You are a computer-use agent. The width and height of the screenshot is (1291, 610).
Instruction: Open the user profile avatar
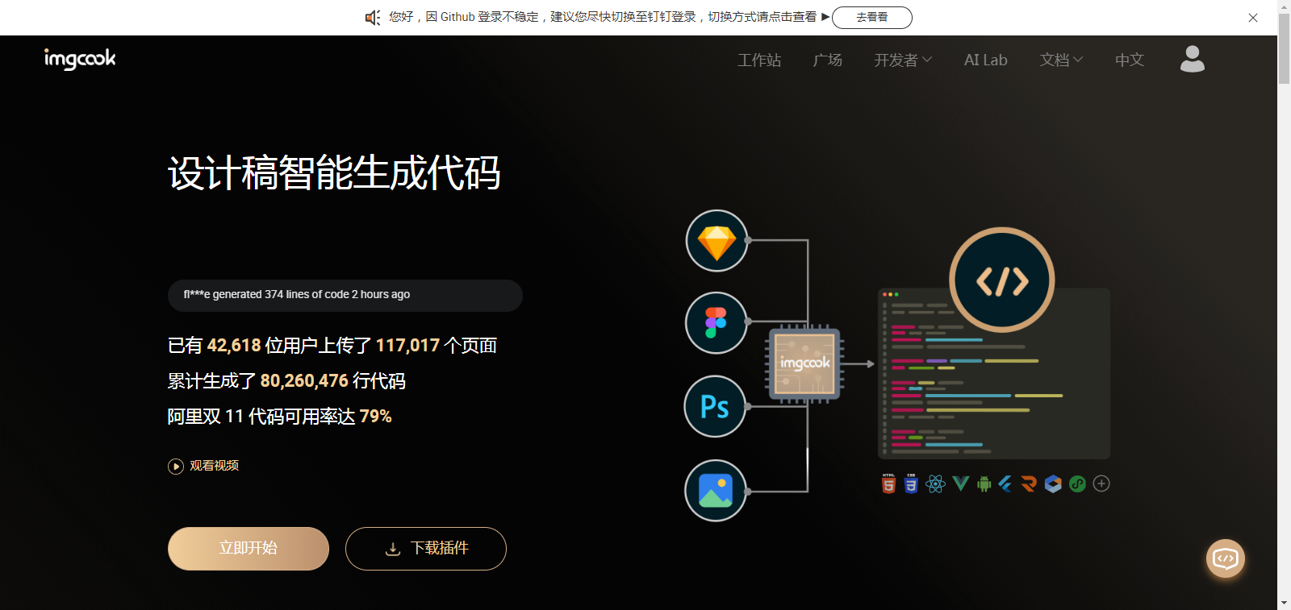click(1192, 59)
